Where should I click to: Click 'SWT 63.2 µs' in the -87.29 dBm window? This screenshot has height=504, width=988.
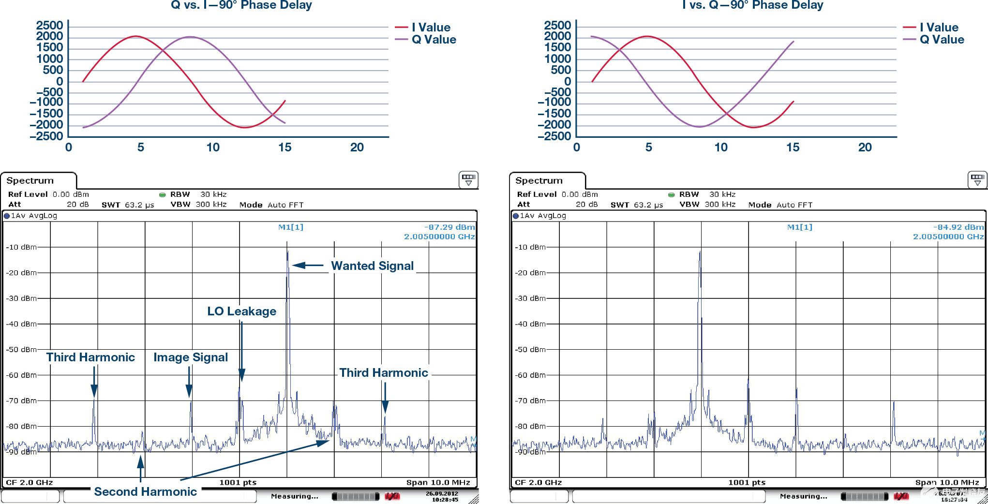coord(128,205)
